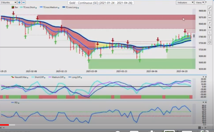Zoom out the chart with minus button
The width and height of the screenshot is (214, 132).
(23, 2)
